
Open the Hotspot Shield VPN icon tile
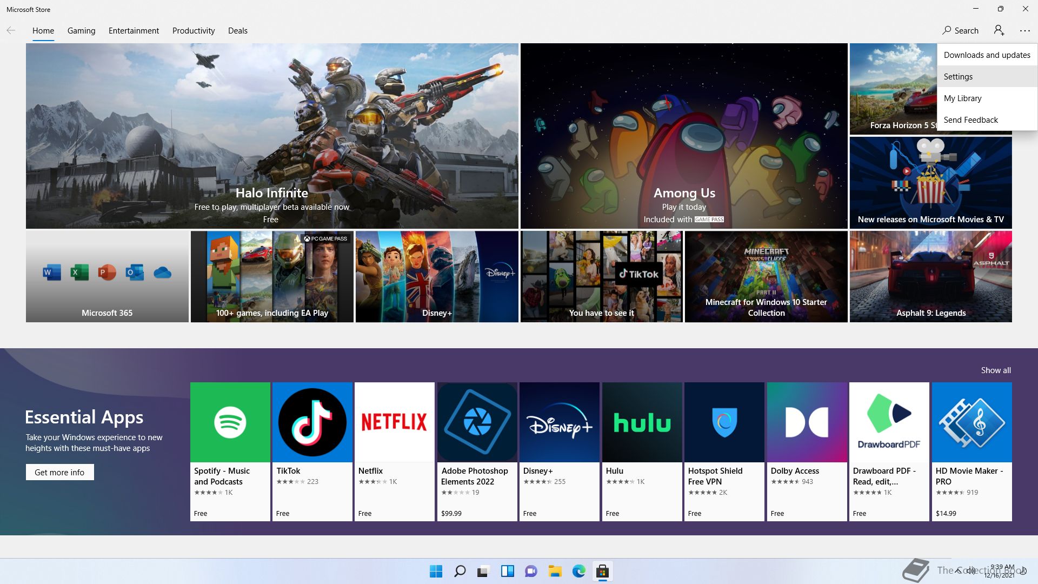tap(724, 422)
